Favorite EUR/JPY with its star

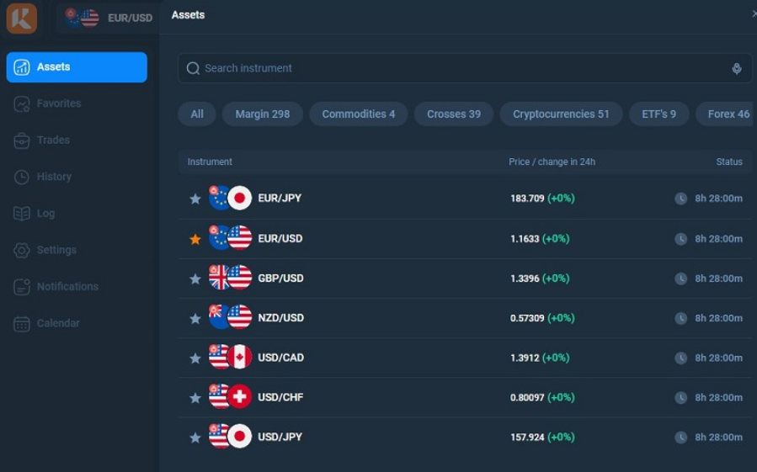(x=195, y=199)
